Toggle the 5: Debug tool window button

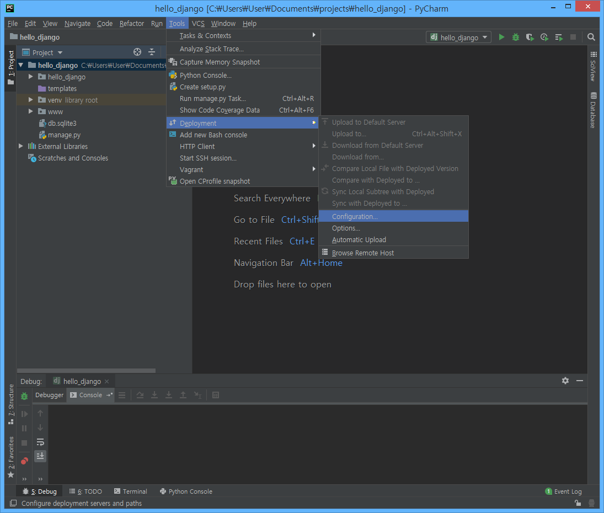(40, 491)
